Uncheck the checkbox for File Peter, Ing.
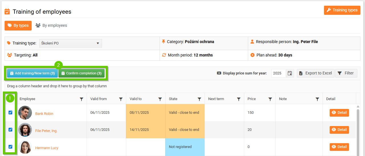This screenshot has height=156, width=365. [11, 129]
